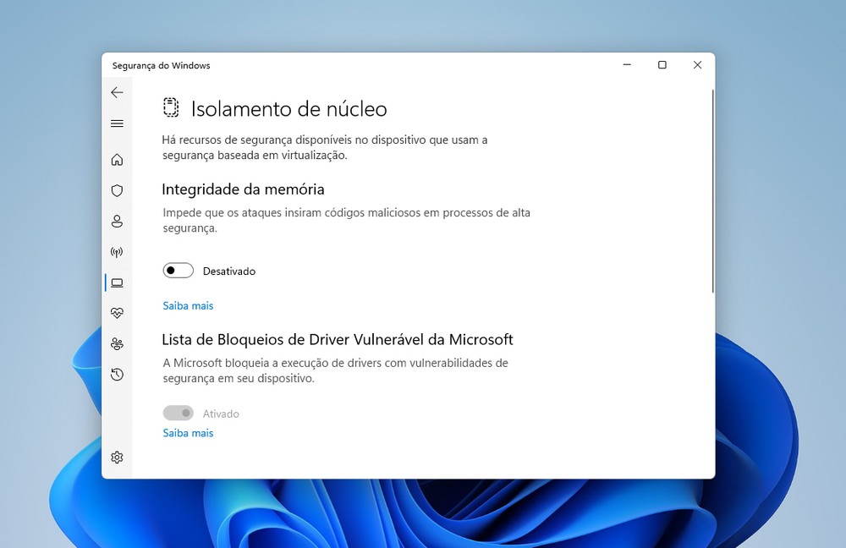The image size is (846, 548).
Task: Click the disabled Driver Vulnerável blocklist toggle
Action: pos(178,414)
